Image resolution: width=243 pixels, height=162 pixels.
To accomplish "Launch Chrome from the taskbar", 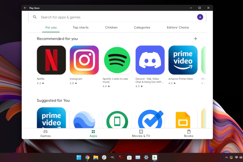I will click(87, 157).
